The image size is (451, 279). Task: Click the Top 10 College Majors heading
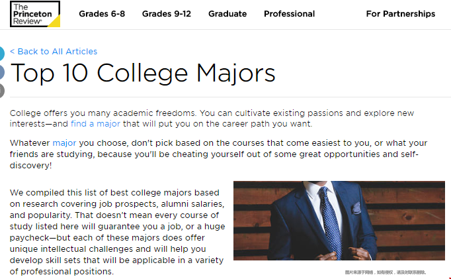(x=143, y=73)
